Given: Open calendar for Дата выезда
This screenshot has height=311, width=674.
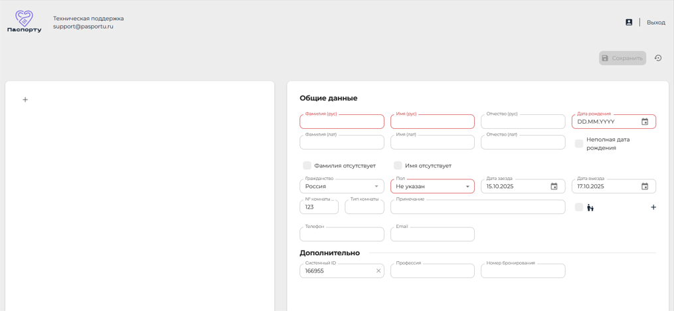Looking at the screenshot, I should pos(645,186).
